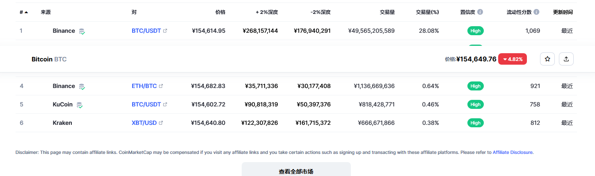Click info icon next to 置信度 header
595x176 pixels.
pyautogui.click(x=480, y=12)
